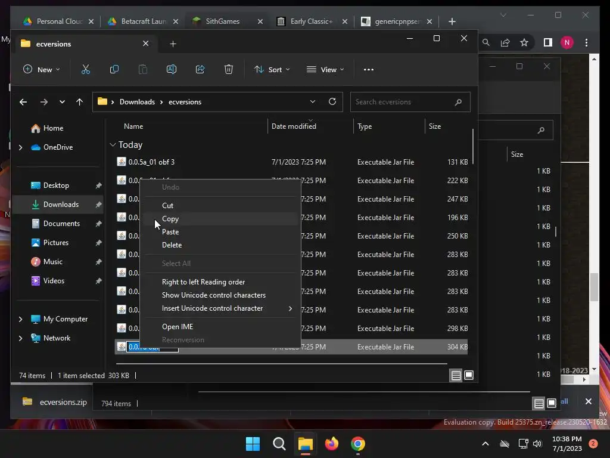The height and width of the screenshot is (458, 610).
Task: Click the Copy toolbar icon in Explorer
Action: tap(114, 69)
